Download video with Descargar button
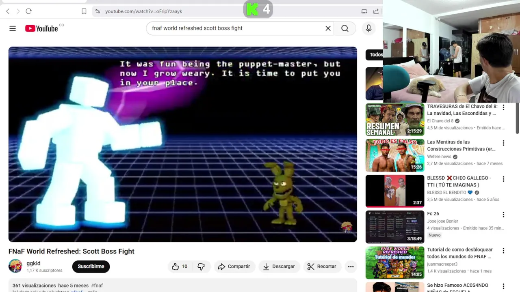The height and width of the screenshot is (292, 520). tap(279, 266)
